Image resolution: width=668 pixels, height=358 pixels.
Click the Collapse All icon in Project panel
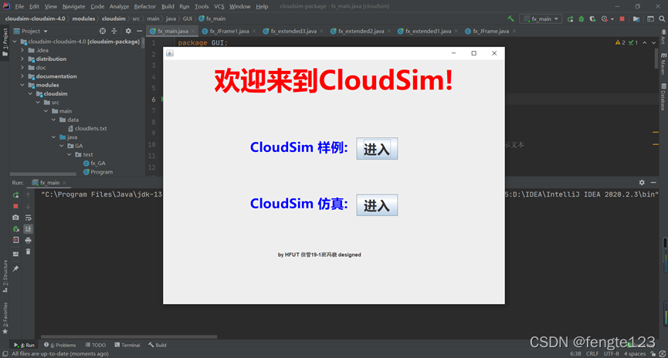114,31
